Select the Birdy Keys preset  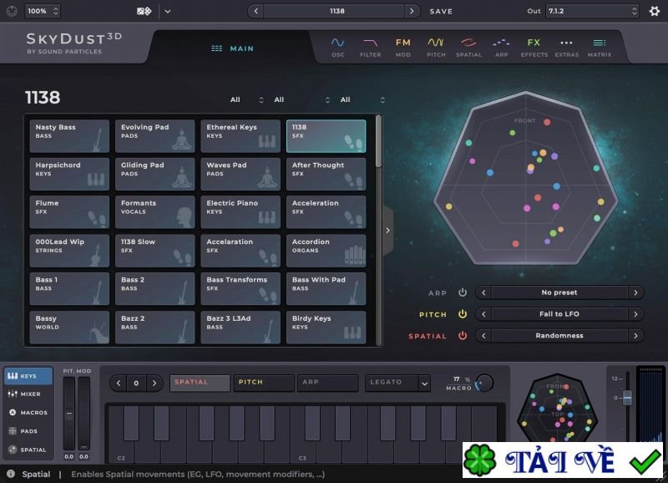pyautogui.click(x=326, y=328)
